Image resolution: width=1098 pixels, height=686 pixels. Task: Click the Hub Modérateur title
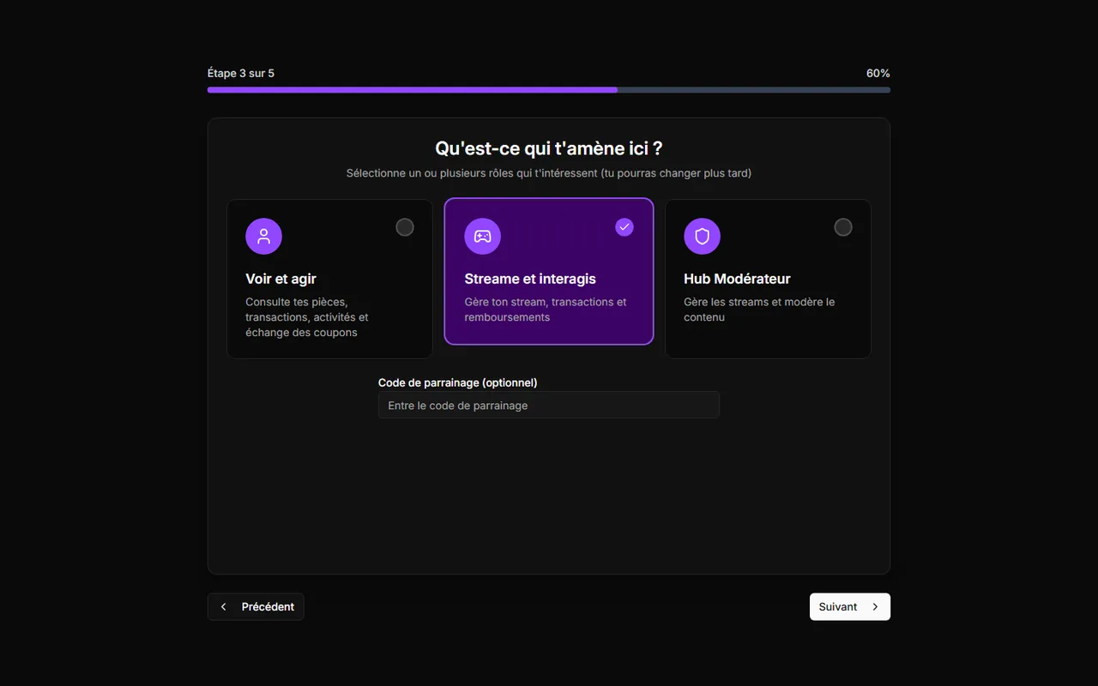737,279
